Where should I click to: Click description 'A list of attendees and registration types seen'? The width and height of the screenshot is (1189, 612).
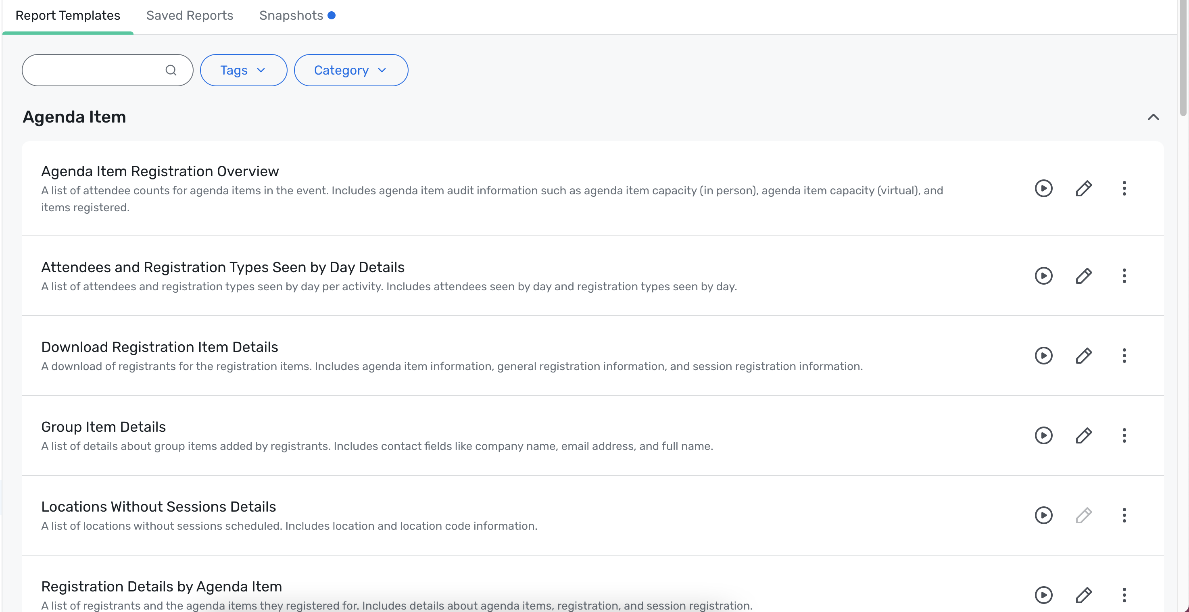tap(389, 287)
